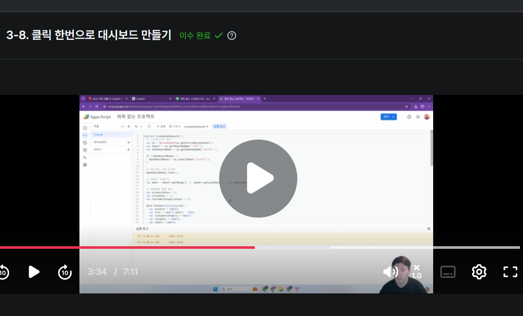Click the lesson title 3-8. 클릭 한번으로 대시보드 만들기
This screenshot has width=523, height=316.
(89, 35)
